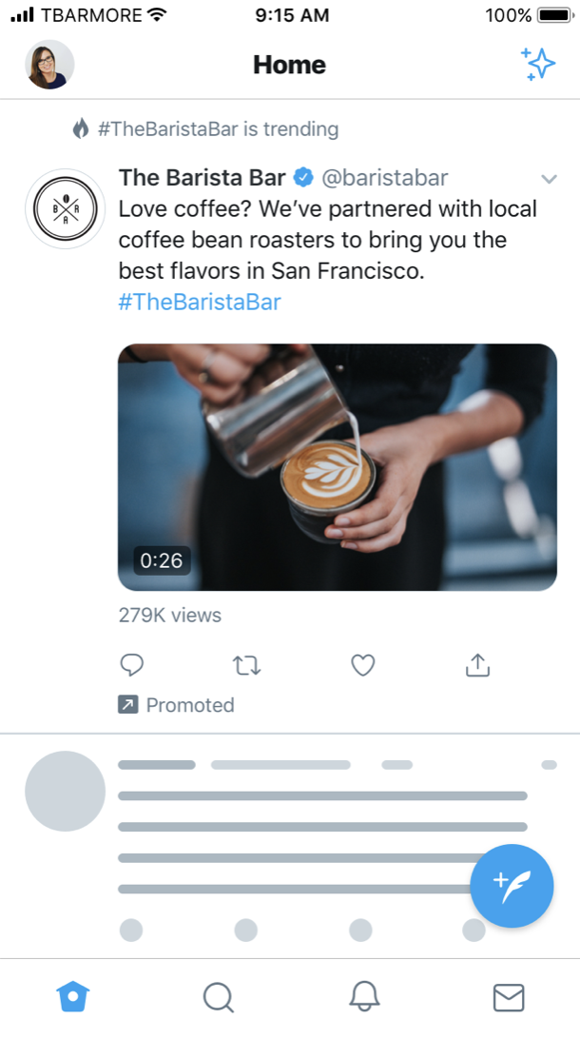Tap the reply speech bubble icon

[x=132, y=665]
